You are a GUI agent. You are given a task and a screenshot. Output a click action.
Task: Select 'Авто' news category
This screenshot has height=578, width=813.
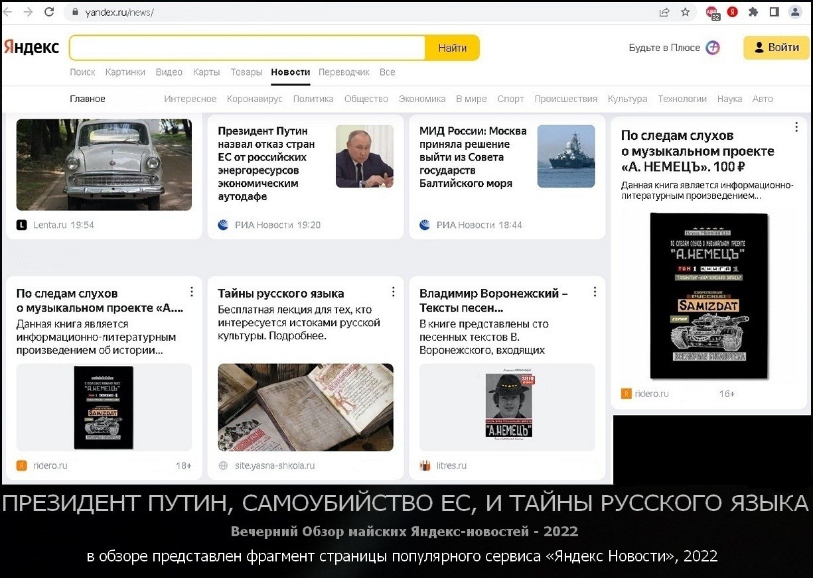pyautogui.click(x=763, y=99)
